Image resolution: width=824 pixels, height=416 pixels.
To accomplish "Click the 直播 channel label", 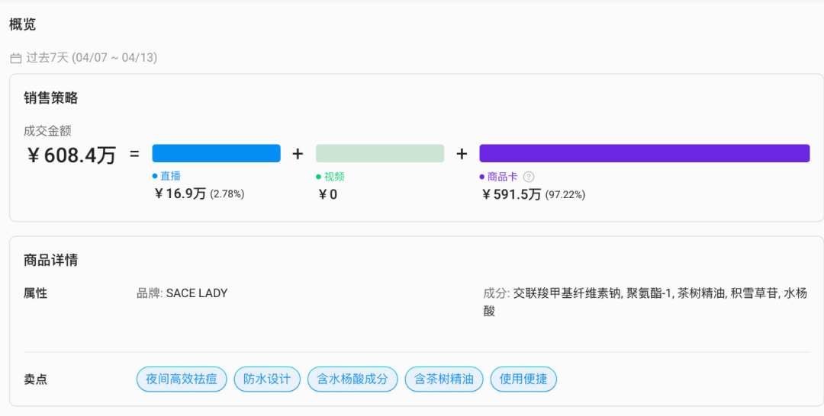I will [170, 177].
